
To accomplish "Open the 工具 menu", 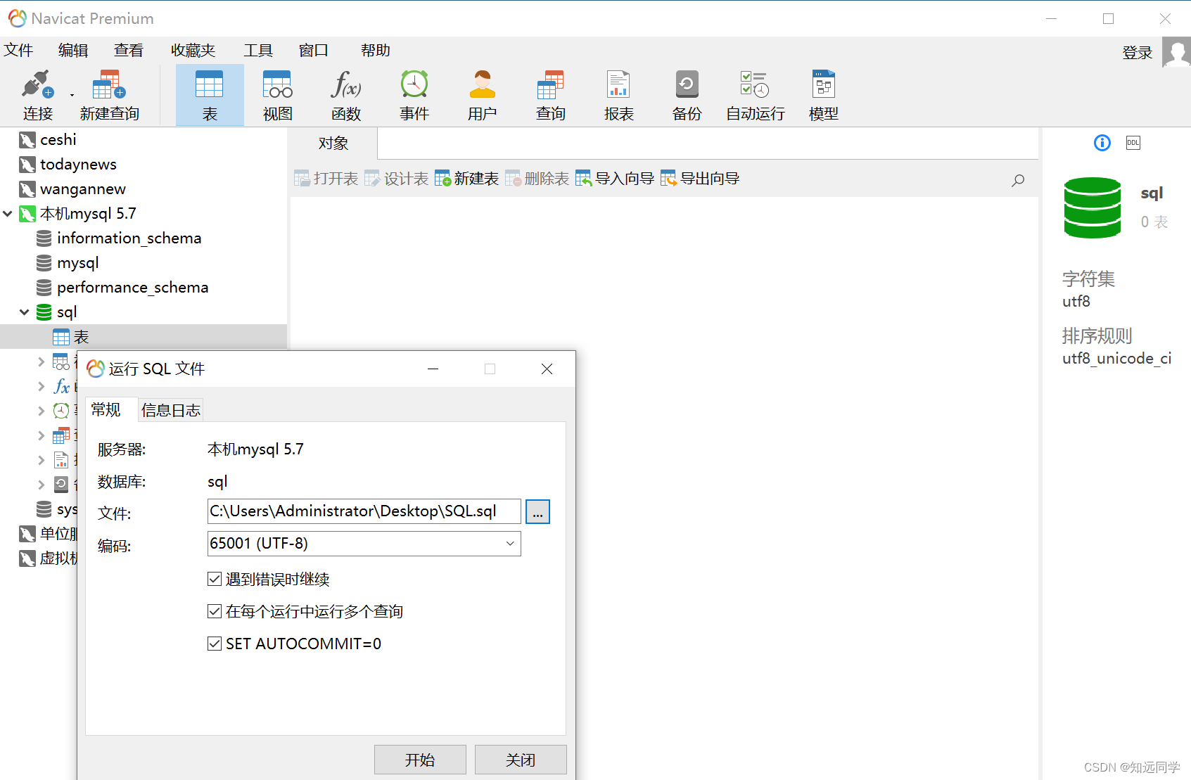I will pyautogui.click(x=258, y=51).
